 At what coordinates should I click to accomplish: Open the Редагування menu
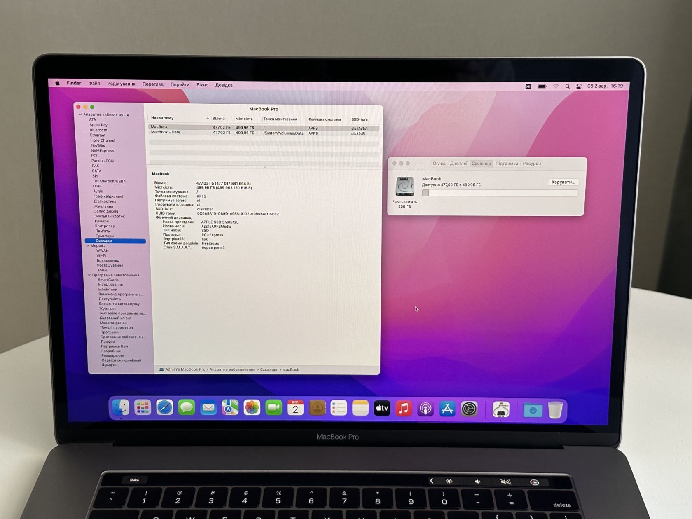coord(121,84)
